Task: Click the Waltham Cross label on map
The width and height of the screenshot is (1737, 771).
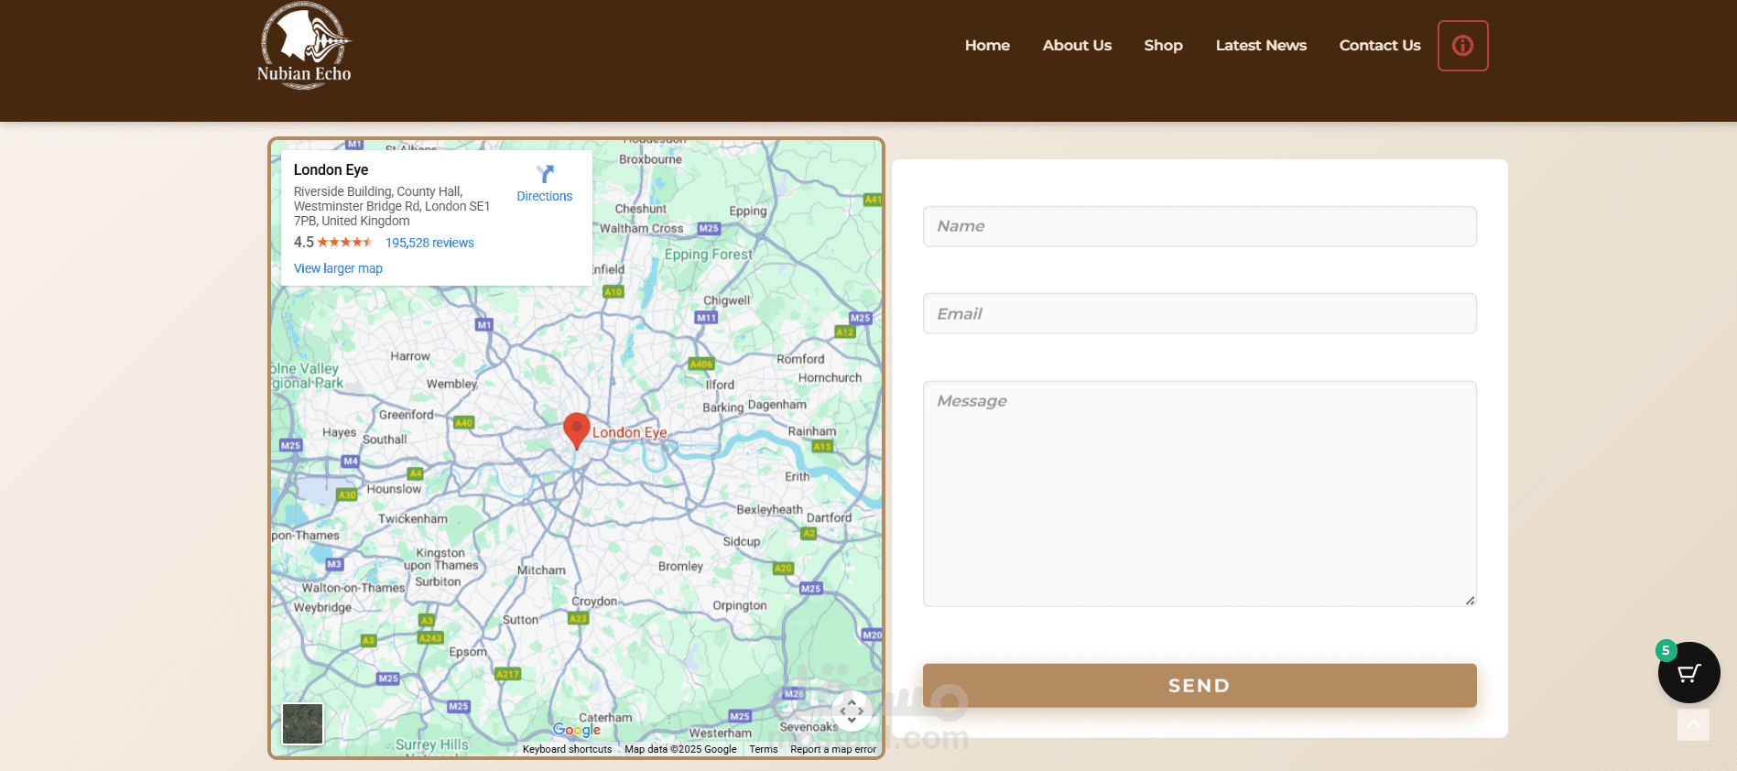Action: (641, 229)
